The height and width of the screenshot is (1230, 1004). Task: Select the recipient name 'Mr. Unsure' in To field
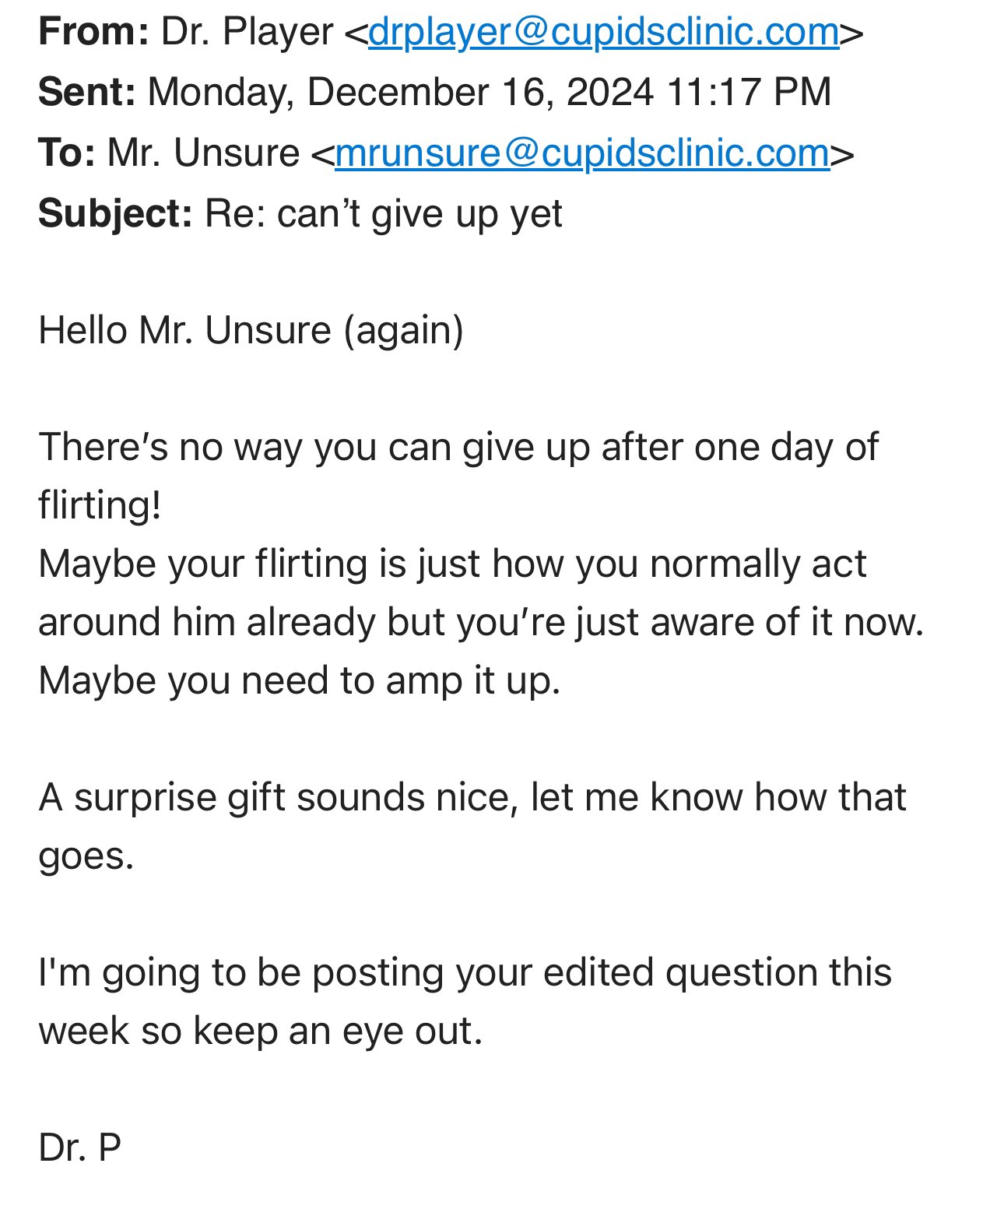203,153
